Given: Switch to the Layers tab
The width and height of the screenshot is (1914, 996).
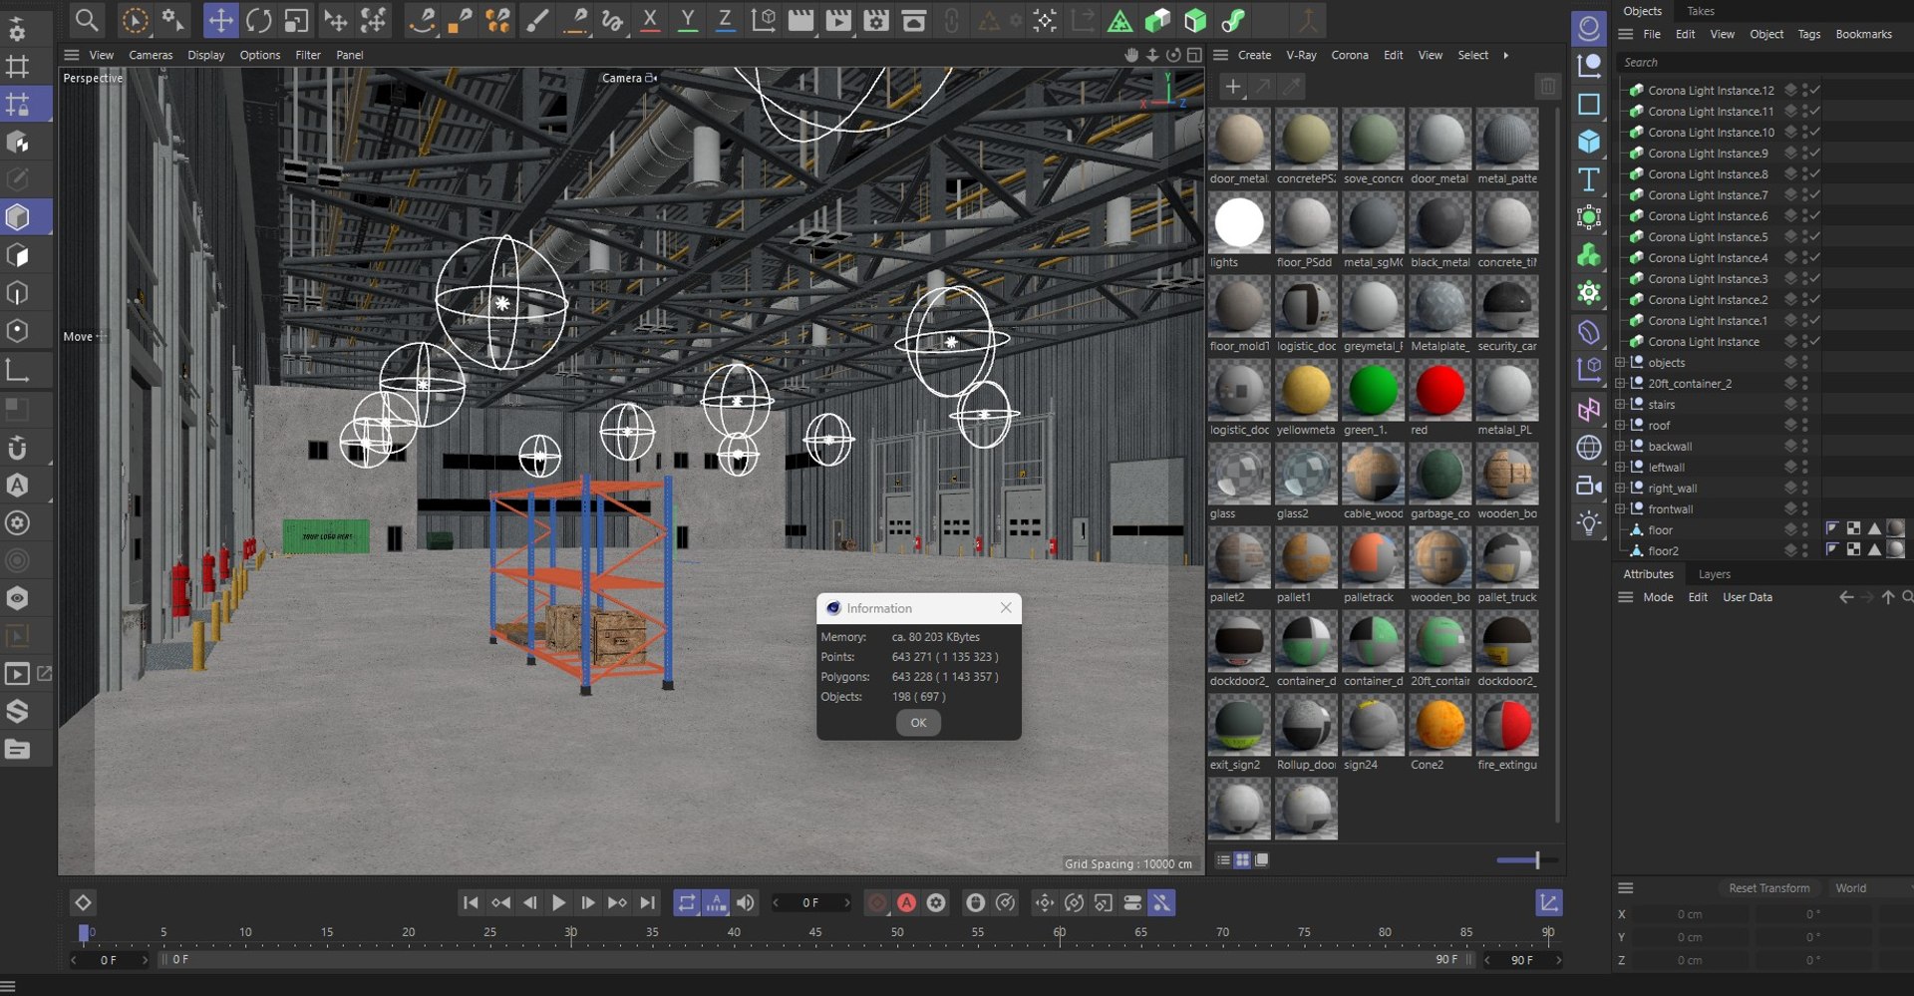Looking at the screenshot, I should pyautogui.click(x=1715, y=574).
